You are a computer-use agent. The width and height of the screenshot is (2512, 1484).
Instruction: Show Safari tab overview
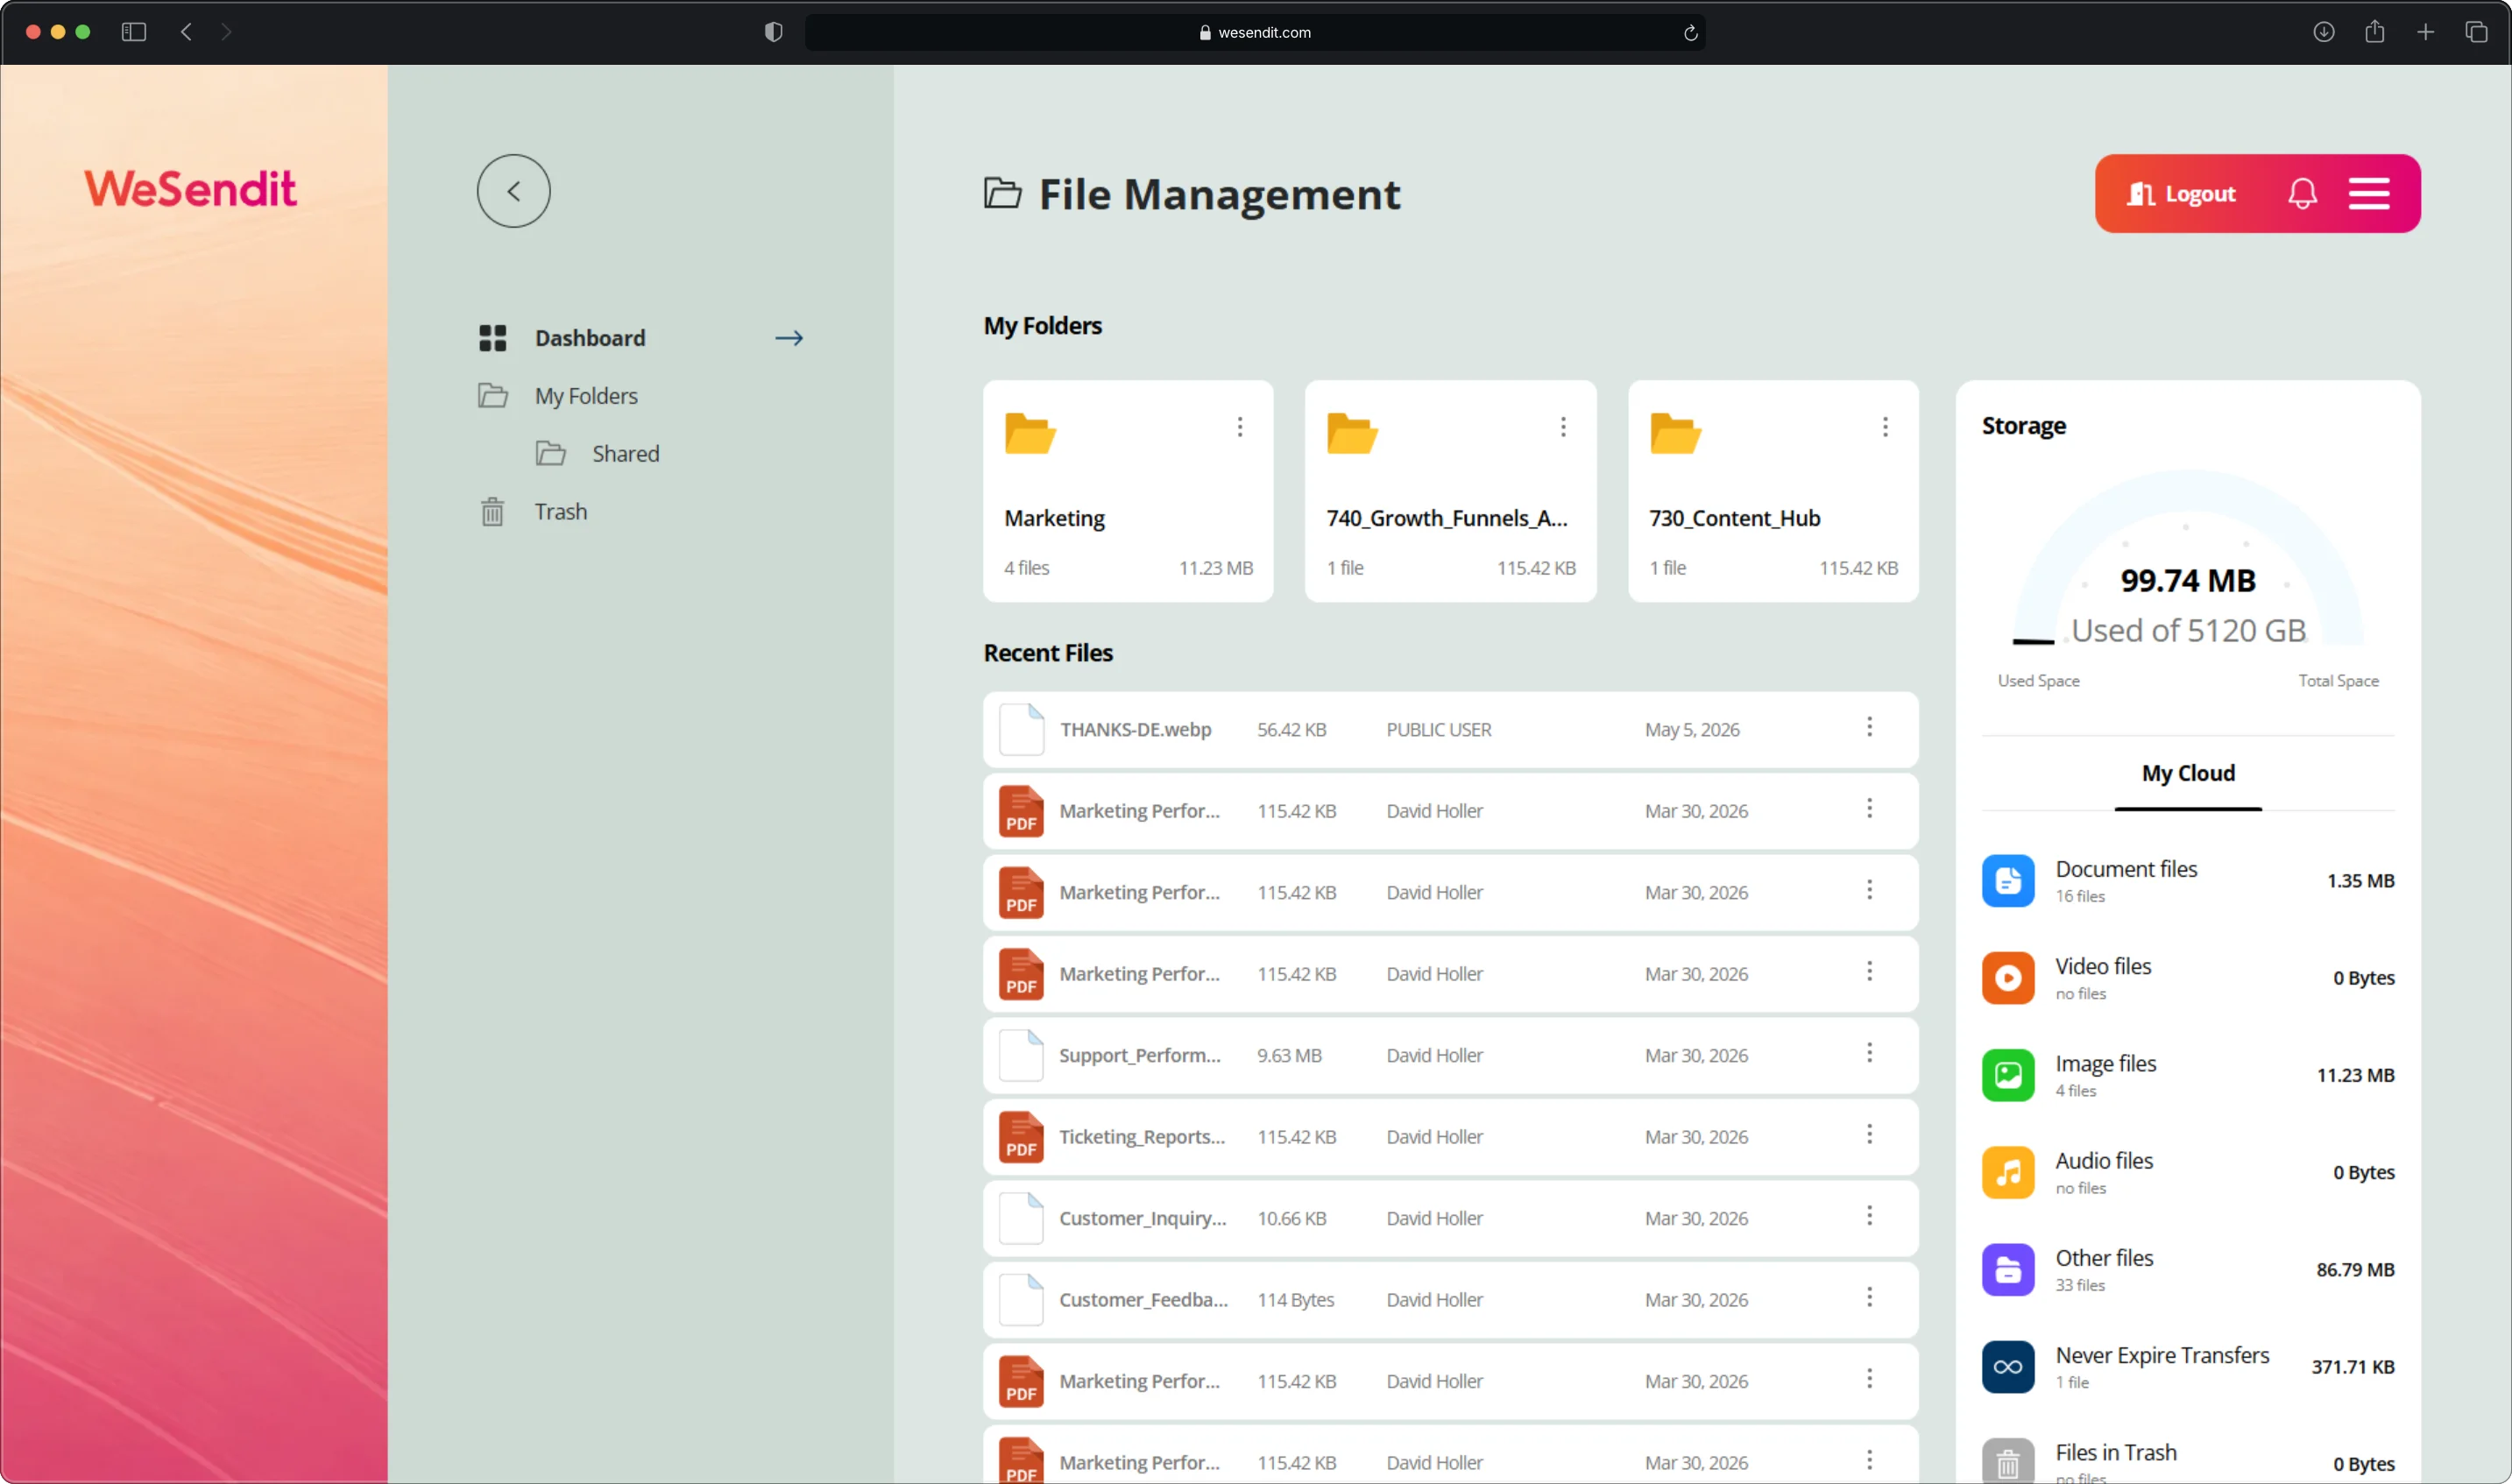tap(2476, 32)
